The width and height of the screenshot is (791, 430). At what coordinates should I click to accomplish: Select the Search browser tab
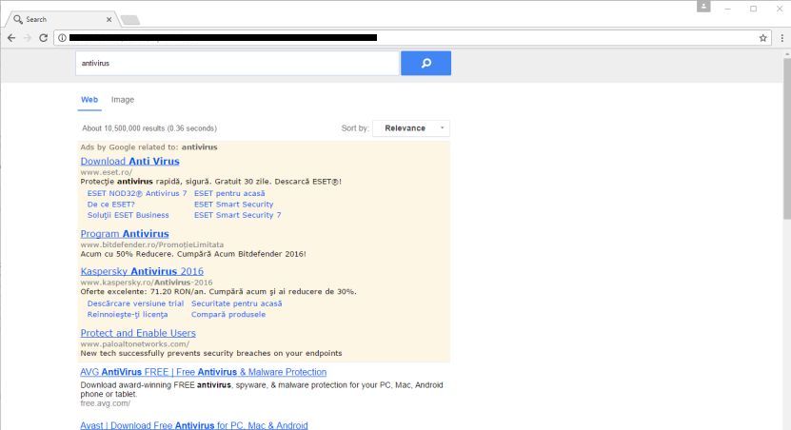[62, 19]
